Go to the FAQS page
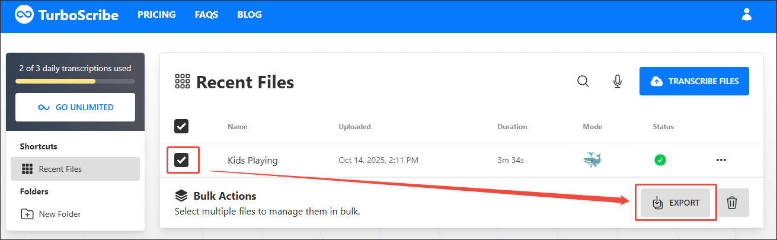 pyautogui.click(x=206, y=15)
